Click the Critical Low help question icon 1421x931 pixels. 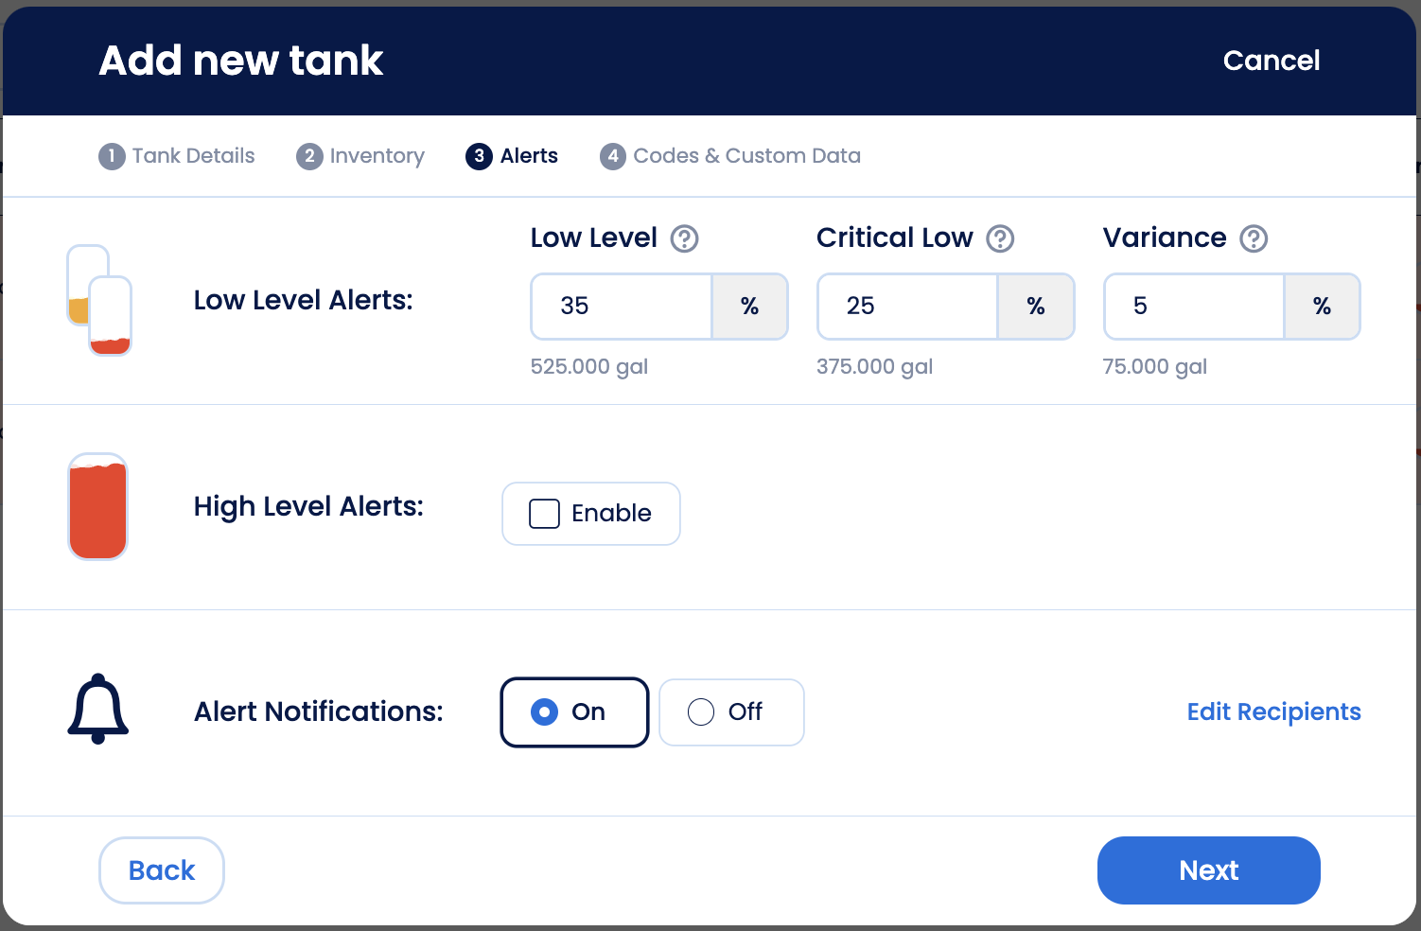pos(1000,238)
